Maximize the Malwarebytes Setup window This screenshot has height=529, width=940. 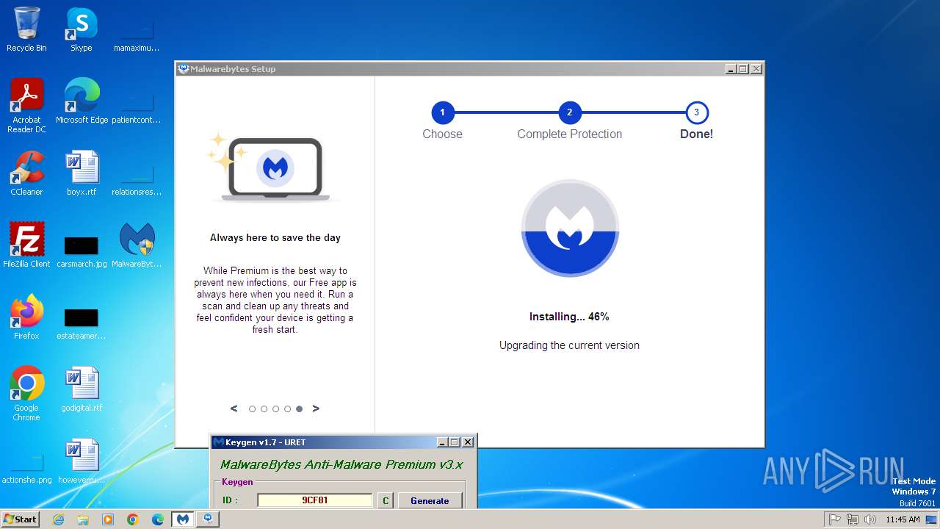(x=743, y=69)
